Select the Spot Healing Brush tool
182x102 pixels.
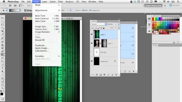(x=3, y=38)
